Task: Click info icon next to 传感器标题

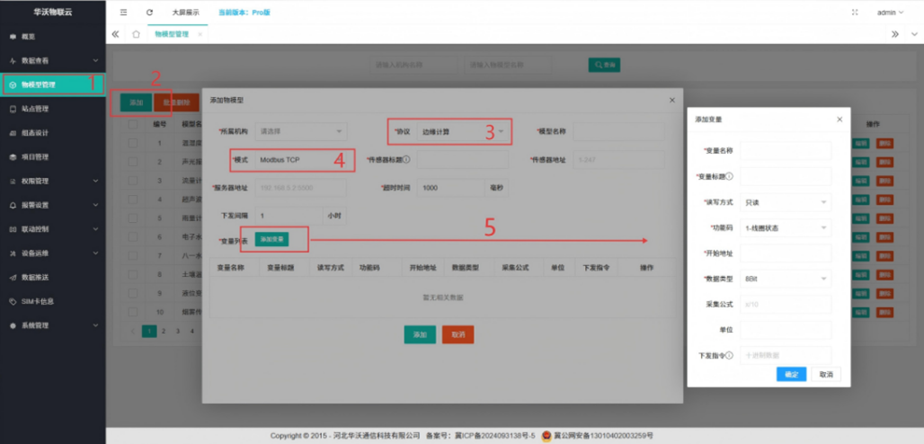Action: [406, 159]
